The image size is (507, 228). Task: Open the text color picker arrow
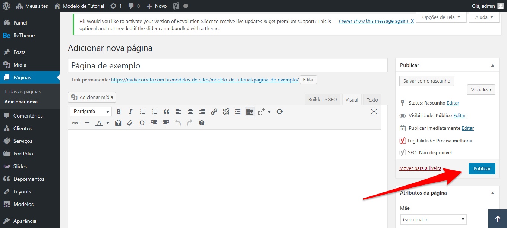pyautogui.click(x=108, y=123)
